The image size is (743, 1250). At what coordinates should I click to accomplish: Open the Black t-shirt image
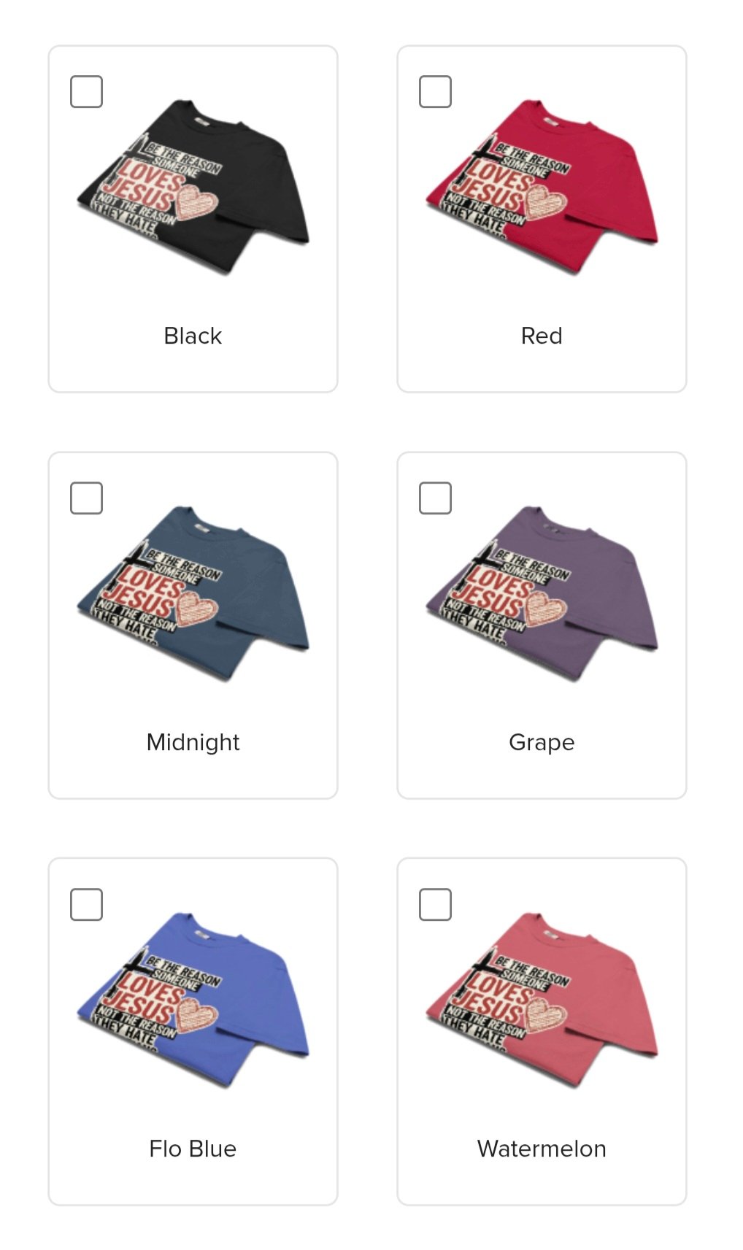[193, 188]
